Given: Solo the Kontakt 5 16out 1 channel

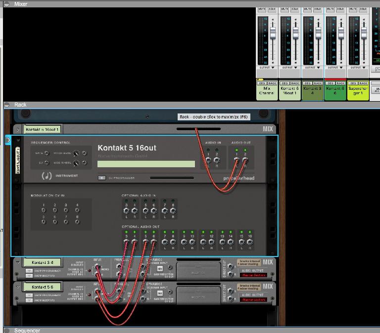Looking at the screenshot, I should [295, 9].
